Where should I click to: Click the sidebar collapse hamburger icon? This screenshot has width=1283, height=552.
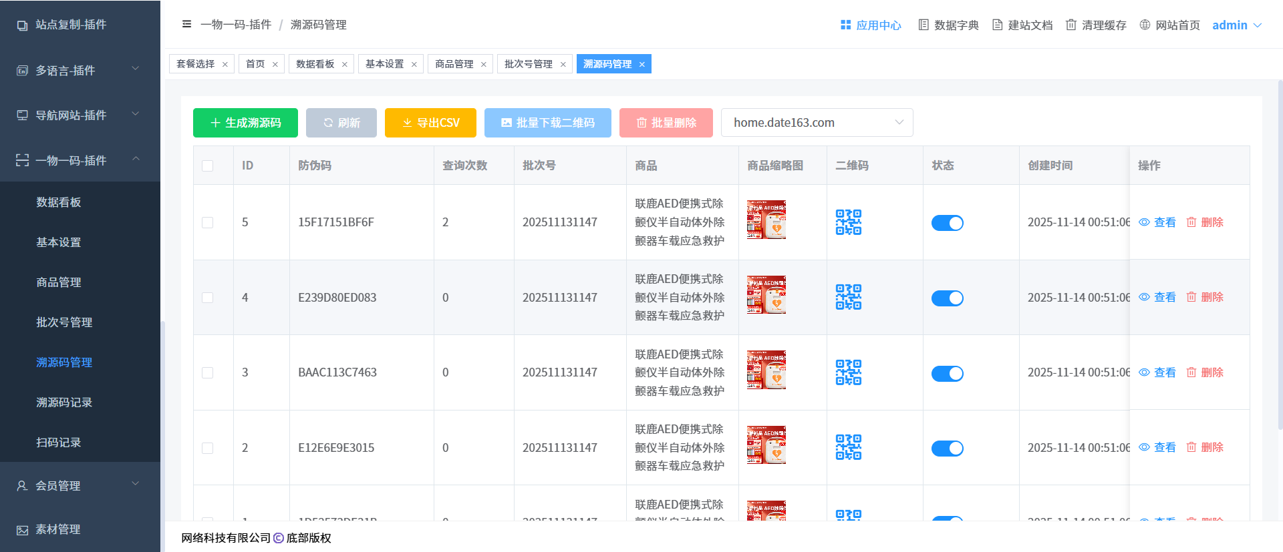click(186, 25)
